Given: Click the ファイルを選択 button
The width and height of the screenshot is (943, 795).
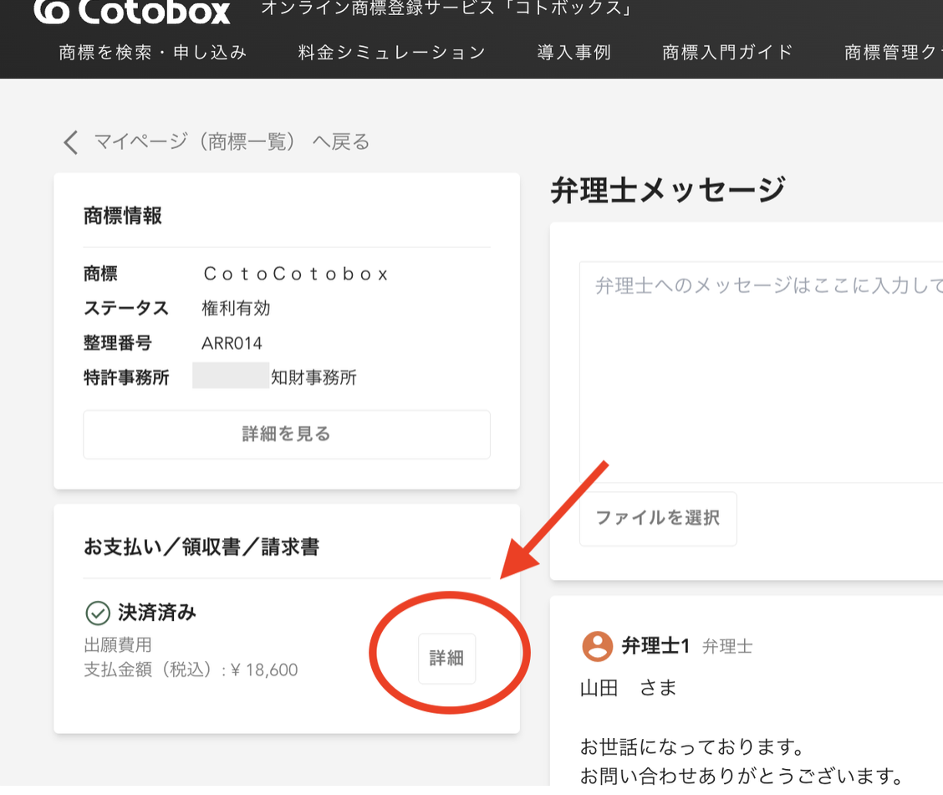Looking at the screenshot, I should [x=658, y=518].
